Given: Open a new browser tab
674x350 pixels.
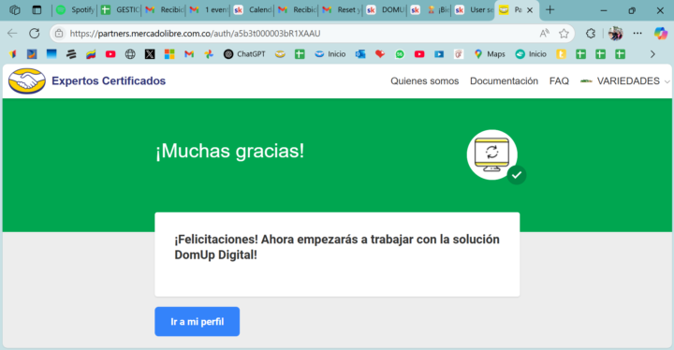Looking at the screenshot, I should click(549, 10).
